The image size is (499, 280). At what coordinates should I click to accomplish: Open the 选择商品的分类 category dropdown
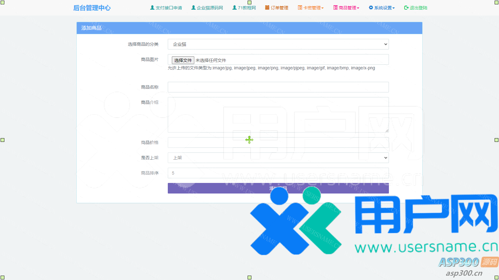click(278, 44)
